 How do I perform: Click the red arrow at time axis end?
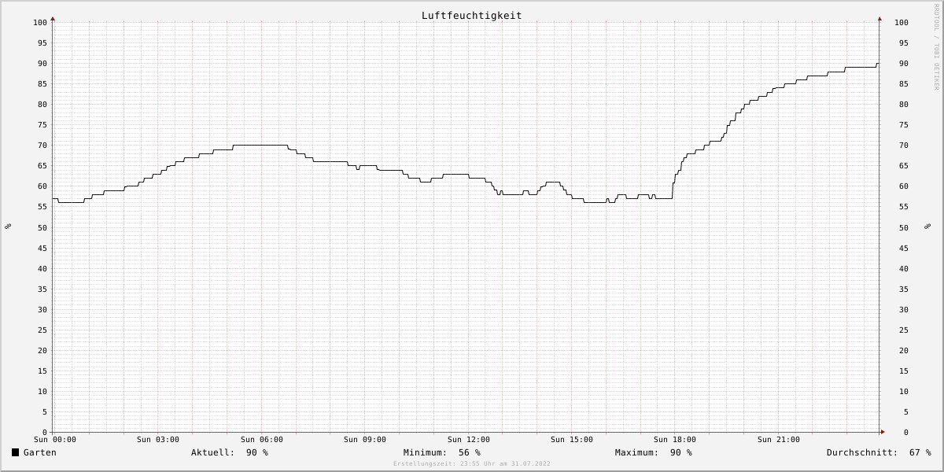point(883,432)
